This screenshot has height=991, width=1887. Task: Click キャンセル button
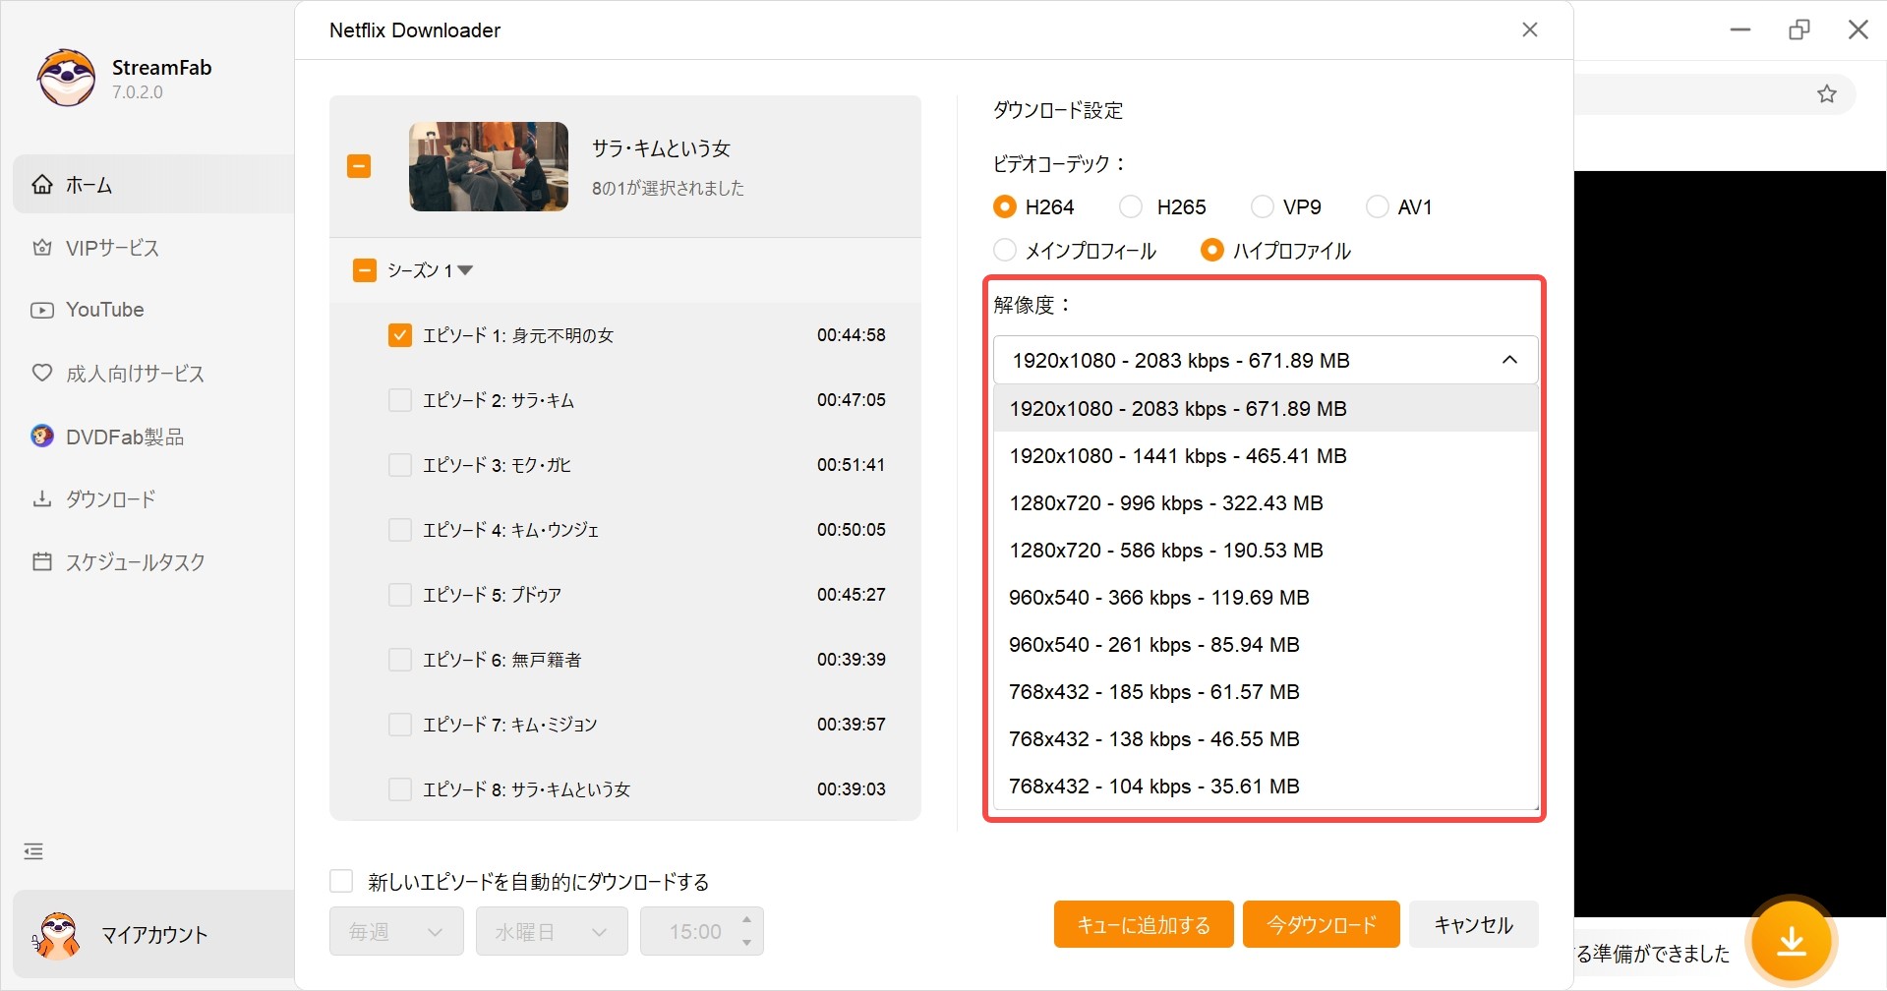tap(1473, 924)
